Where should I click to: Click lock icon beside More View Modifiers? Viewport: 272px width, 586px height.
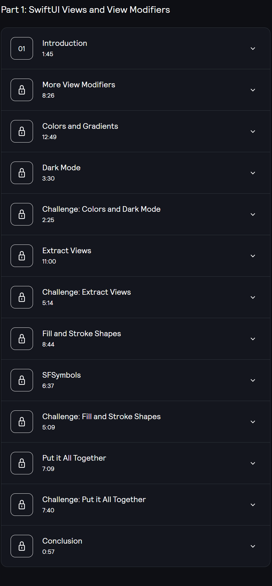point(22,90)
